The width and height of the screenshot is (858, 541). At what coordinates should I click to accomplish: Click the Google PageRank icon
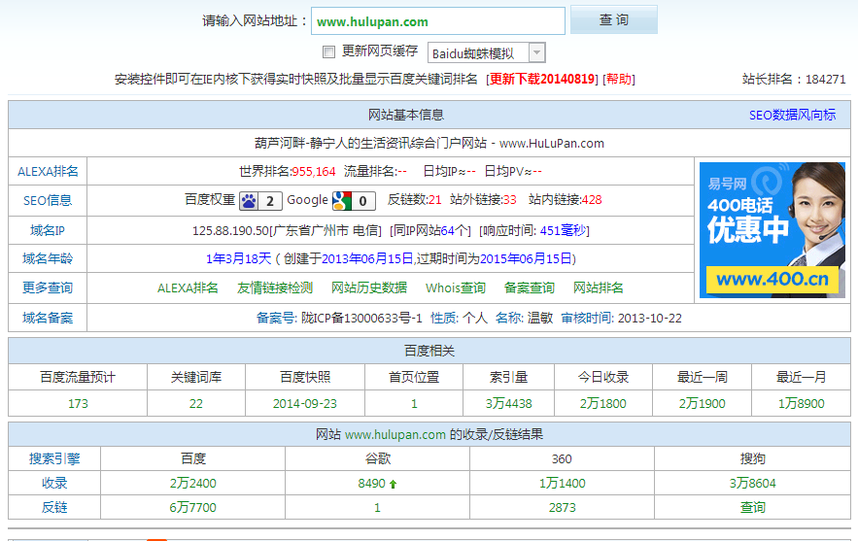[354, 201]
